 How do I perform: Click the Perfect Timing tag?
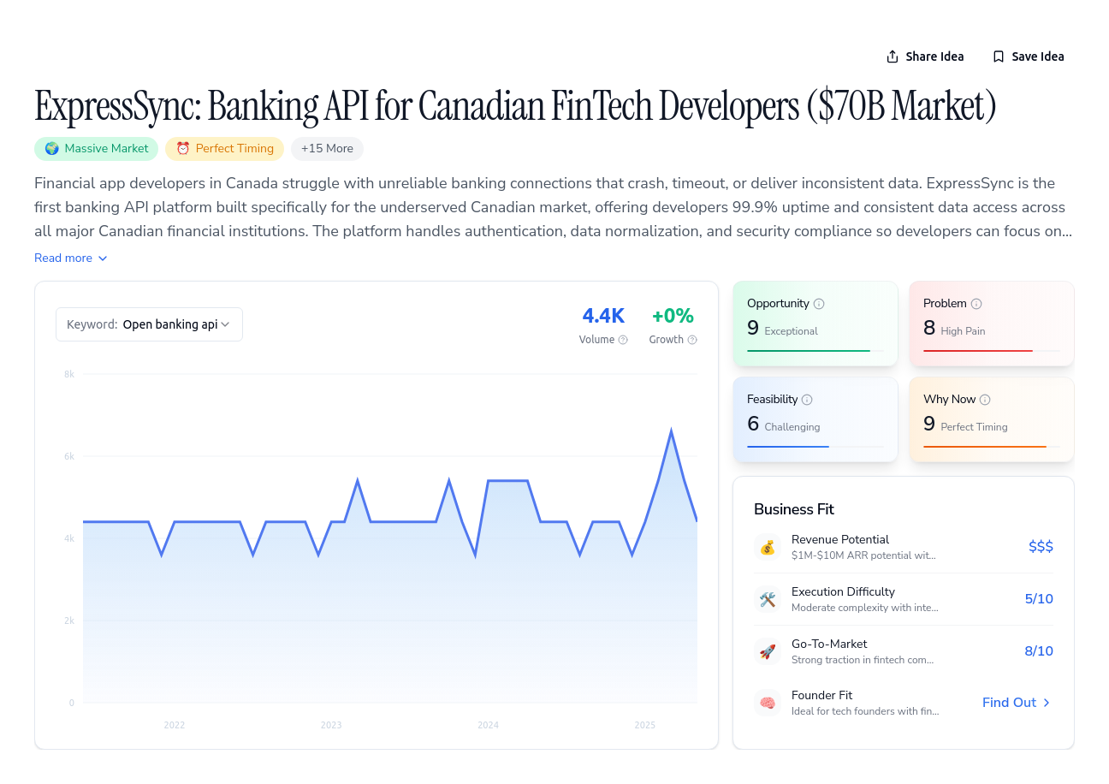[224, 149]
